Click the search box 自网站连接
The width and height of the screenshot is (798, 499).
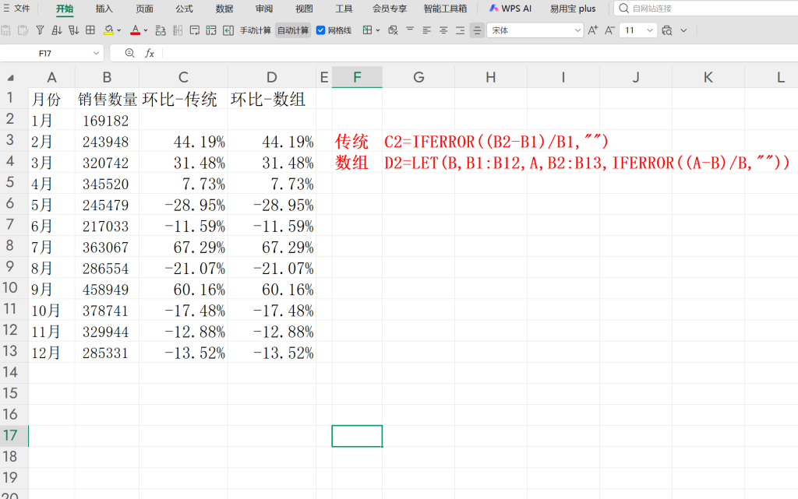(708, 9)
